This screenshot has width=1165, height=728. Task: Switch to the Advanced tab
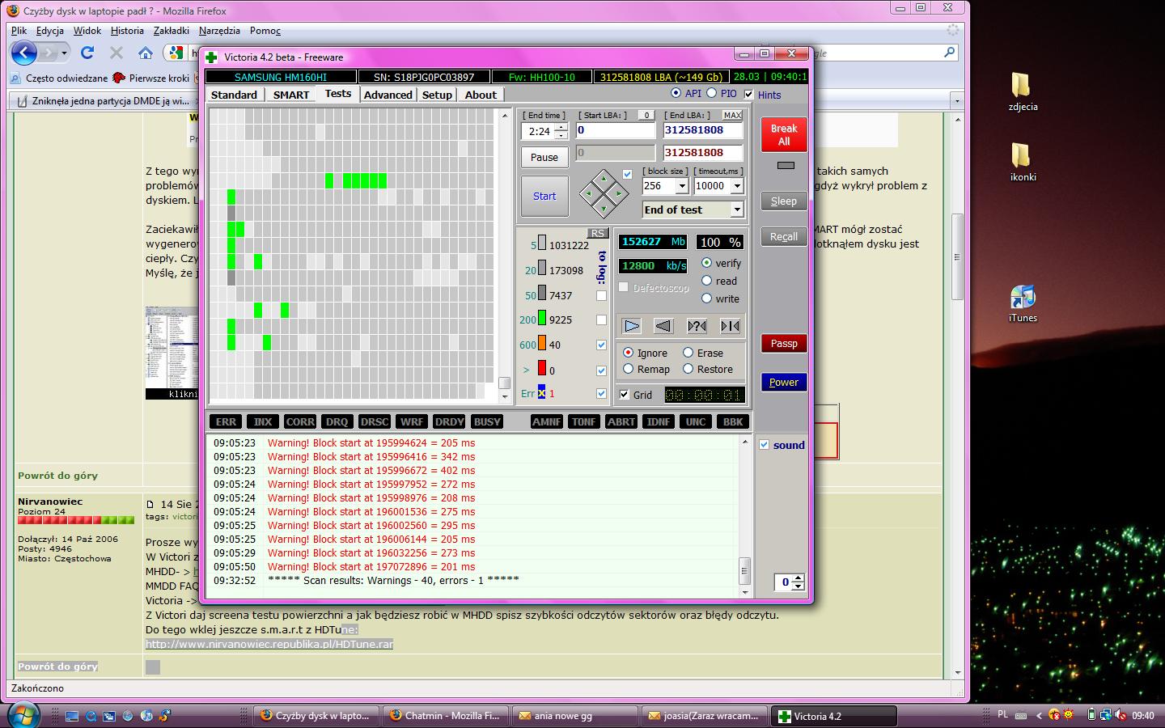click(388, 95)
